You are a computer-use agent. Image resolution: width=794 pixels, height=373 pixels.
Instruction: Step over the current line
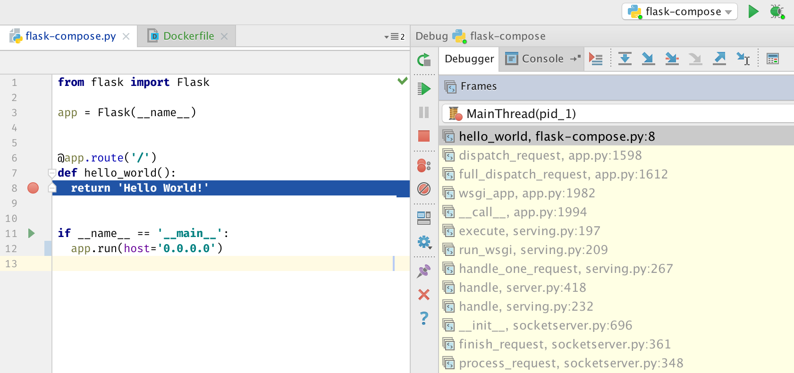(x=625, y=59)
